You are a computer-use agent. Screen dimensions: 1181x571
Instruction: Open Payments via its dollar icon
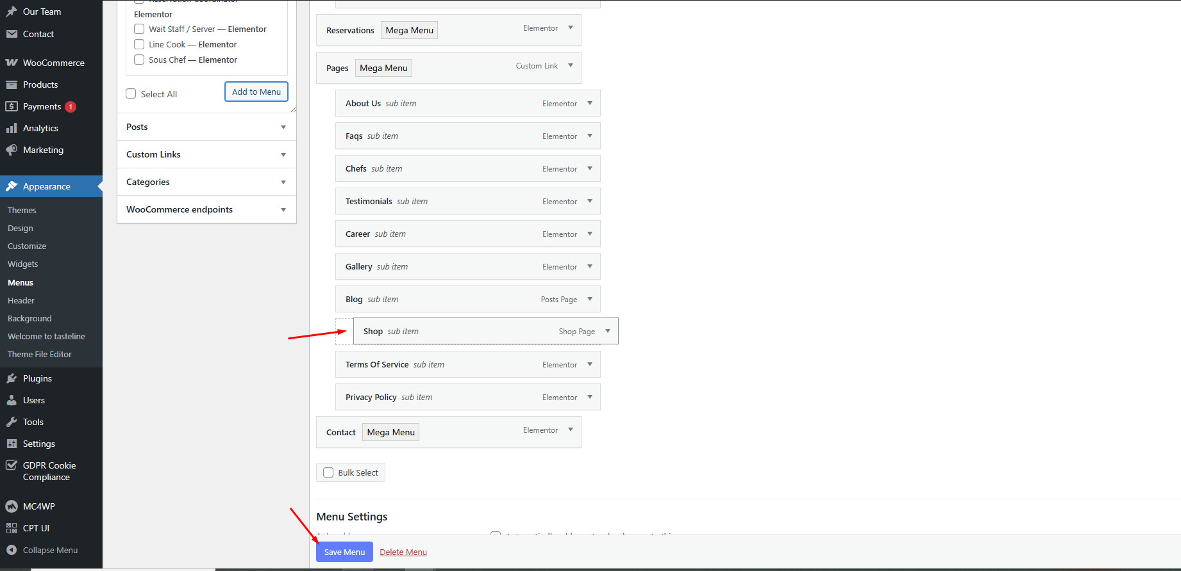coord(12,106)
